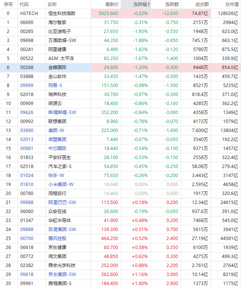Viewport: 241px width, 288px height.
Task: Click stock code 09999
Action: pyautogui.click(x=27, y=85)
